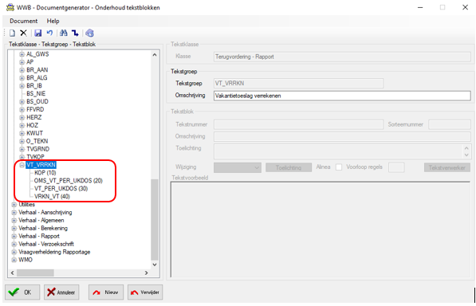Select the highlighted VT_VRRKN label
This screenshot has height=306, width=476.
(41, 165)
